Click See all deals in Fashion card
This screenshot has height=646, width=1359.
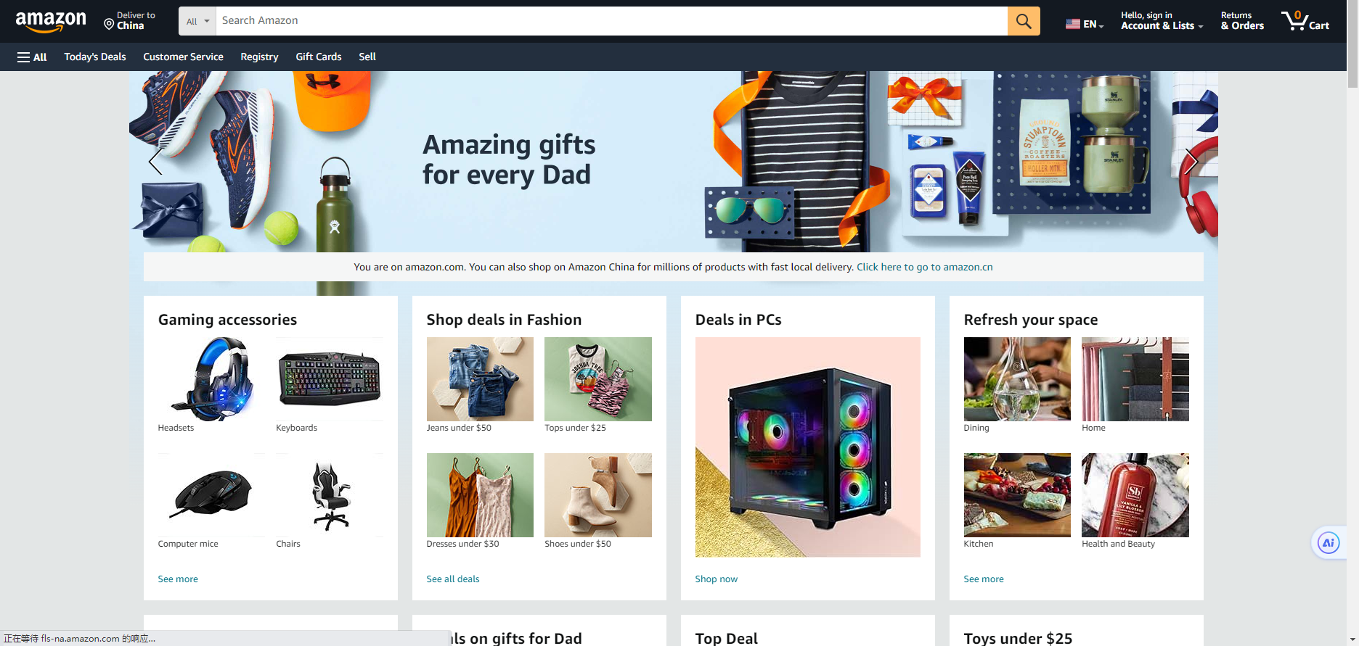pos(453,579)
